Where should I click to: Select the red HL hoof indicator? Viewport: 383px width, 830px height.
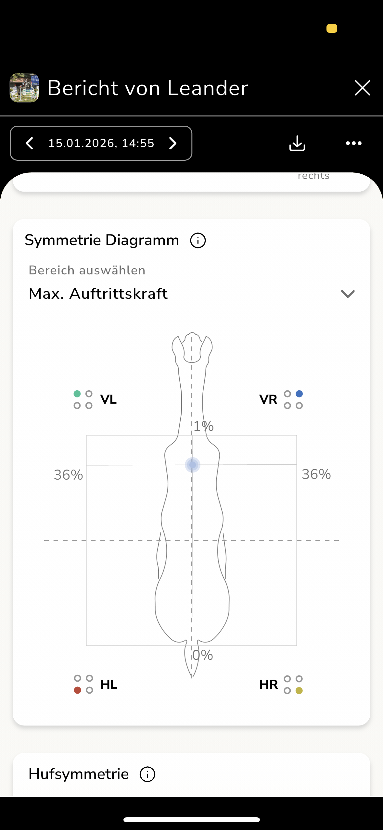click(x=77, y=690)
